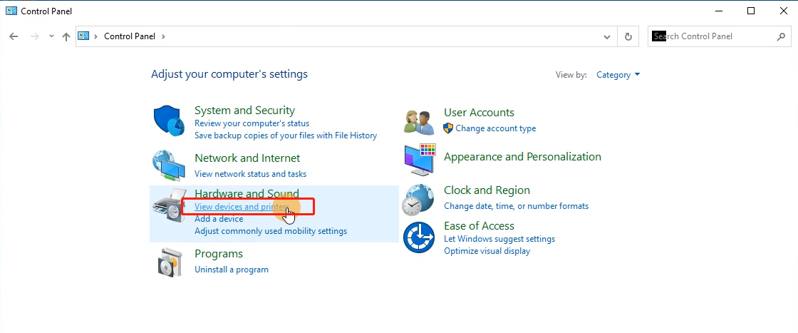Click the search magnifier icon

[781, 36]
